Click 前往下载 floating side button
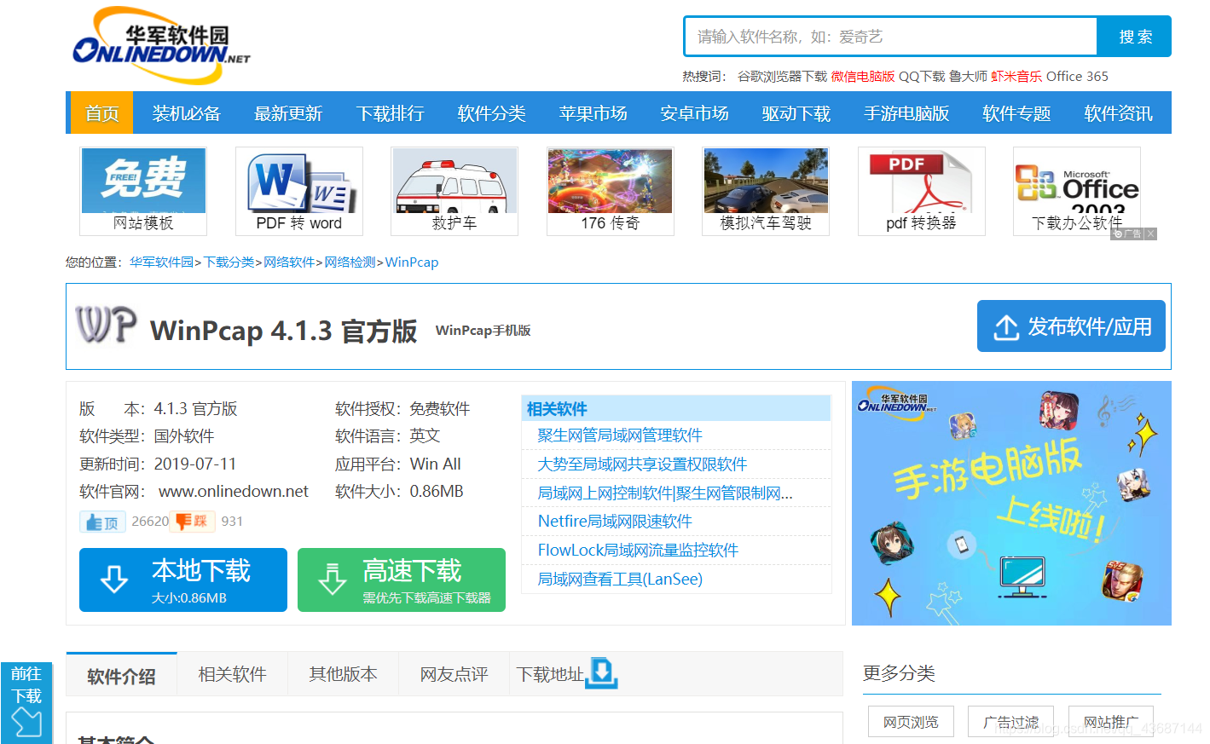Screen dimensions: 1210x744 click(x=26, y=702)
